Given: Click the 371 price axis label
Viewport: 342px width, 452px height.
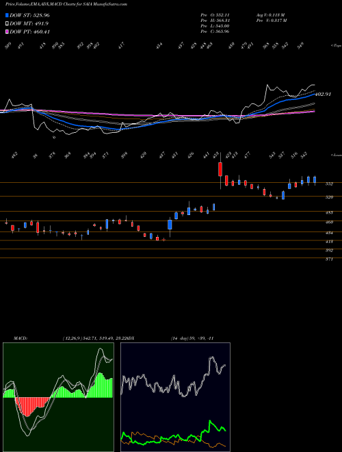Looking at the screenshot, I should pyautogui.click(x=329, y=259).
